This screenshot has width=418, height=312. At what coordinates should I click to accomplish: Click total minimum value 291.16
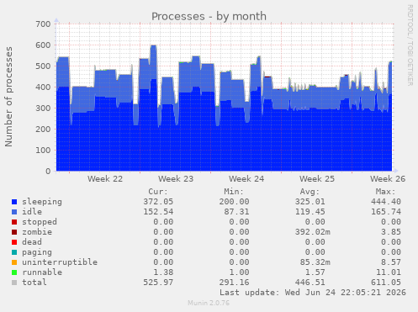pyautogui.click(x=234, y=283)
